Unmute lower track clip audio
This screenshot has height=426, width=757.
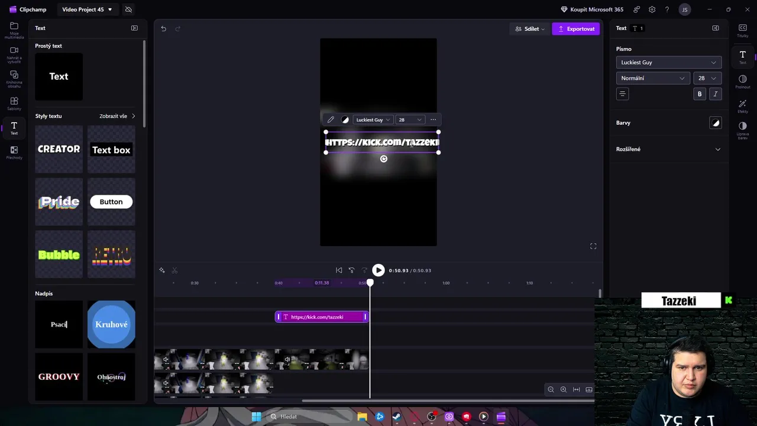click(x=166, y=383)
